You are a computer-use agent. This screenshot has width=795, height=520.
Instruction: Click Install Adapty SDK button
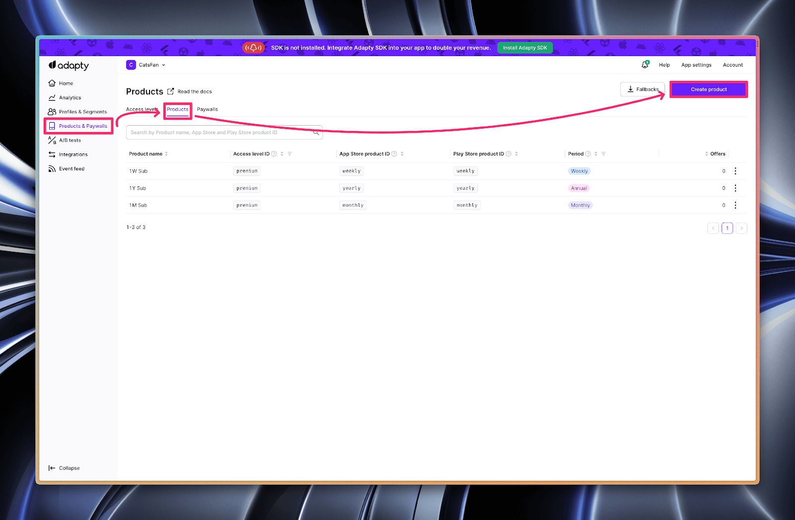(525, 48)
